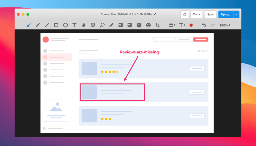
Task: Select the Rectangle shape tool
Action: pos(56,25)
